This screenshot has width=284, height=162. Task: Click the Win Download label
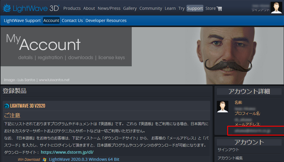tap(29, 159)
